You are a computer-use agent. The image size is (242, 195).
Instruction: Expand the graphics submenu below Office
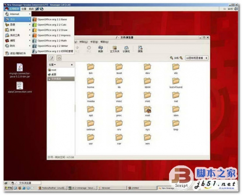tap(18, 25)
